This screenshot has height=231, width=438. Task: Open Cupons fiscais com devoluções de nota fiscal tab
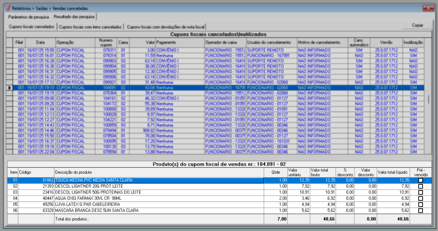(x=165, y=27)
